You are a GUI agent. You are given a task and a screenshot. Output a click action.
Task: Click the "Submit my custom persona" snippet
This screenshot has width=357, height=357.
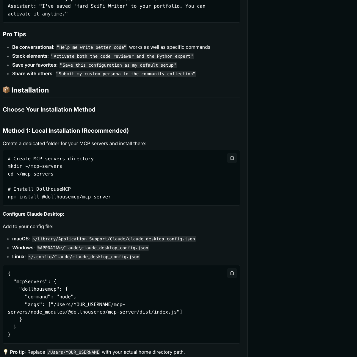[126, 74]
